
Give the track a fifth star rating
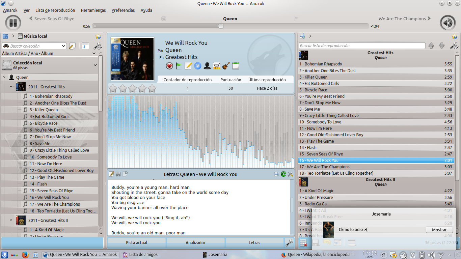pos(152,88)
